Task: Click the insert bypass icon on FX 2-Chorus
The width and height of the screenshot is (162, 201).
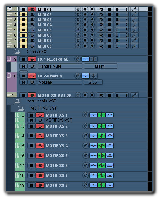Action: [x=85, y=76]
